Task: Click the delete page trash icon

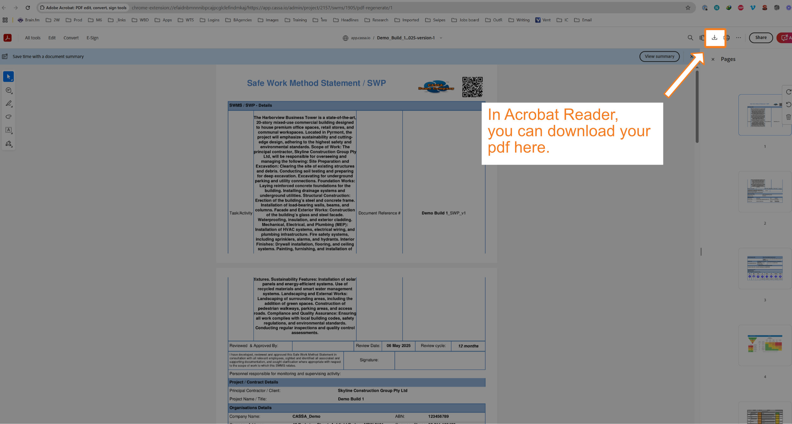Action: point(788,117)
